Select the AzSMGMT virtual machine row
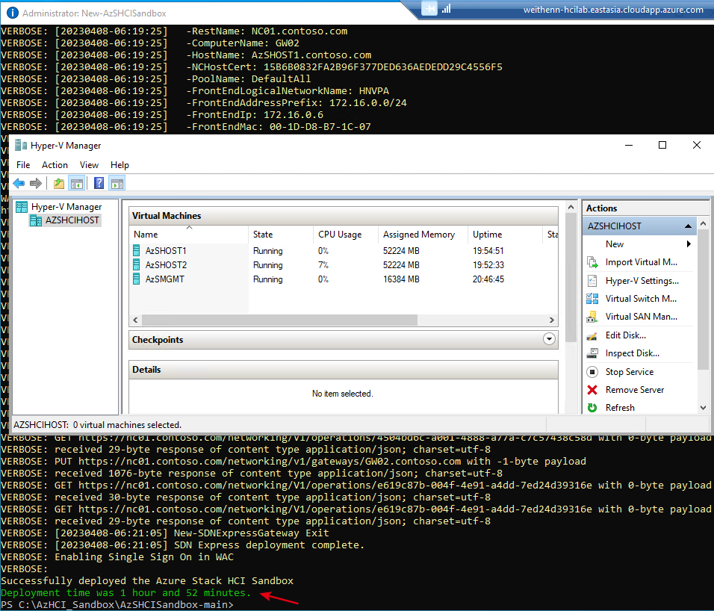714x611 pixels. (344, 279)
